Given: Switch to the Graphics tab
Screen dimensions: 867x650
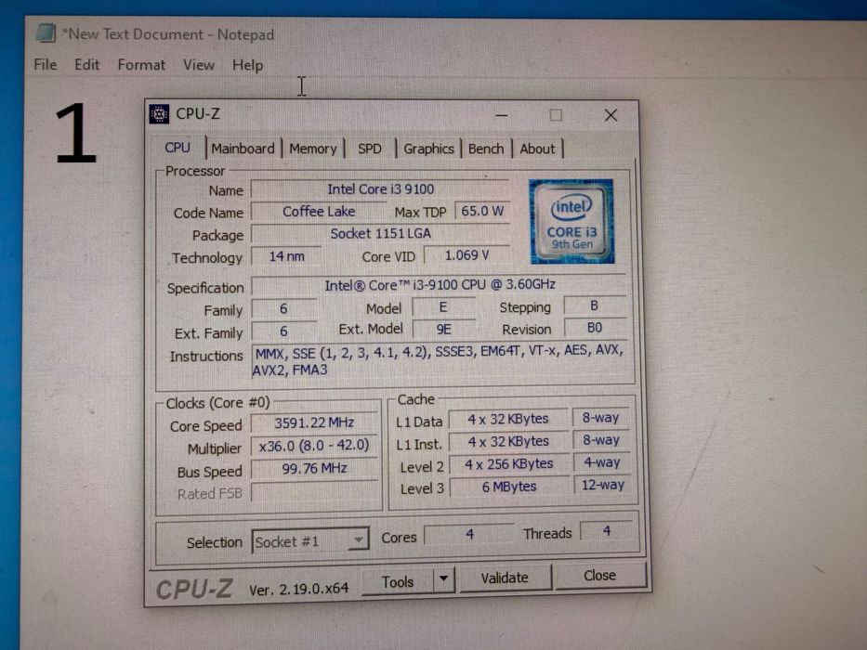Looking at the screenshot, I should tap(428, 149).
